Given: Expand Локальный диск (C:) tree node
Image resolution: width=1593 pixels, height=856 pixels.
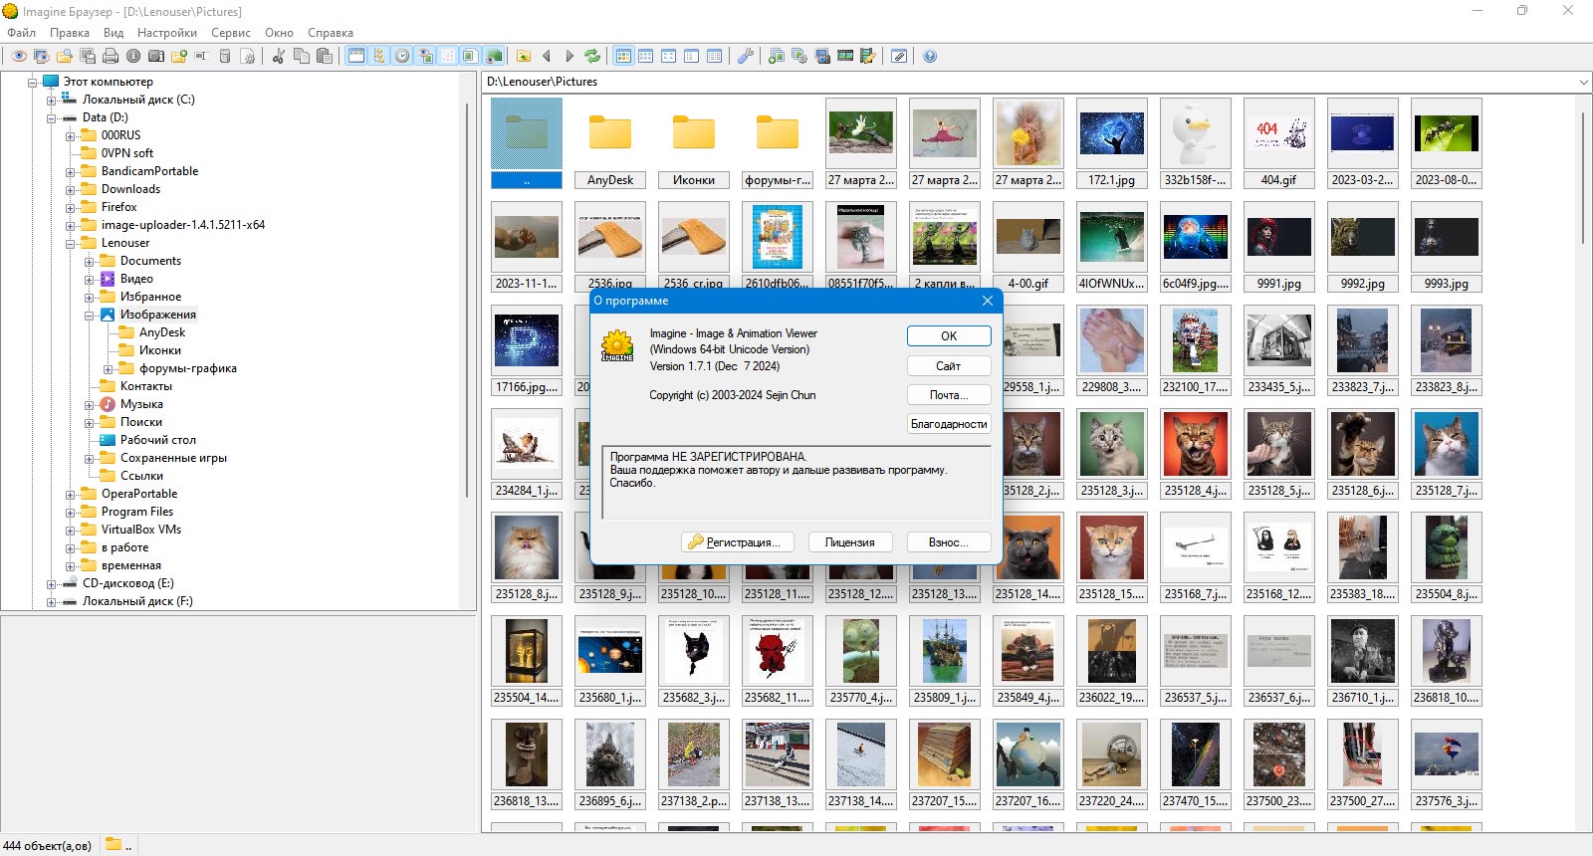Looking at the screenshot, I should tap(52, 100).
